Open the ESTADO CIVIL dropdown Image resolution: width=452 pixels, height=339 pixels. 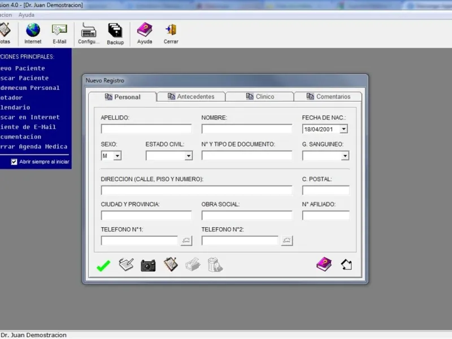188,156
